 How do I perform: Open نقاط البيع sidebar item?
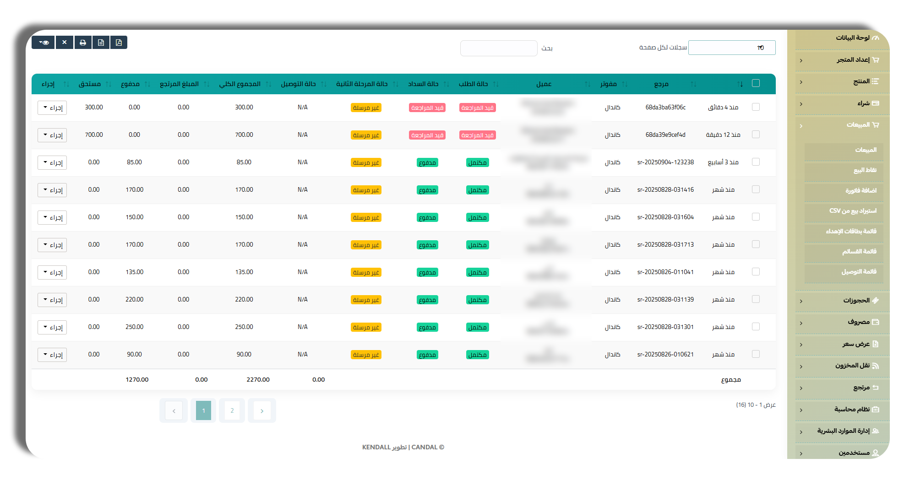pyautogui.click(x=864, y=170)
